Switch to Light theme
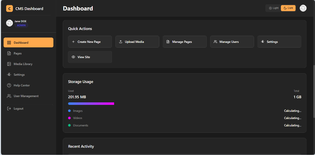This screenshot has width=315, height=155. [273, 8]
